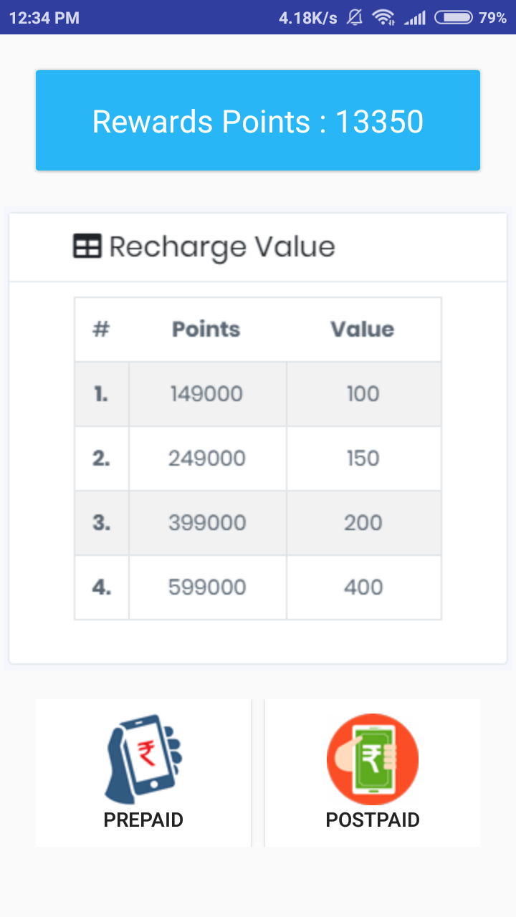The width and height of the screenshot is (516, 917).
Task: Tap the 12:34 PM clock
Action: point(44,18)
